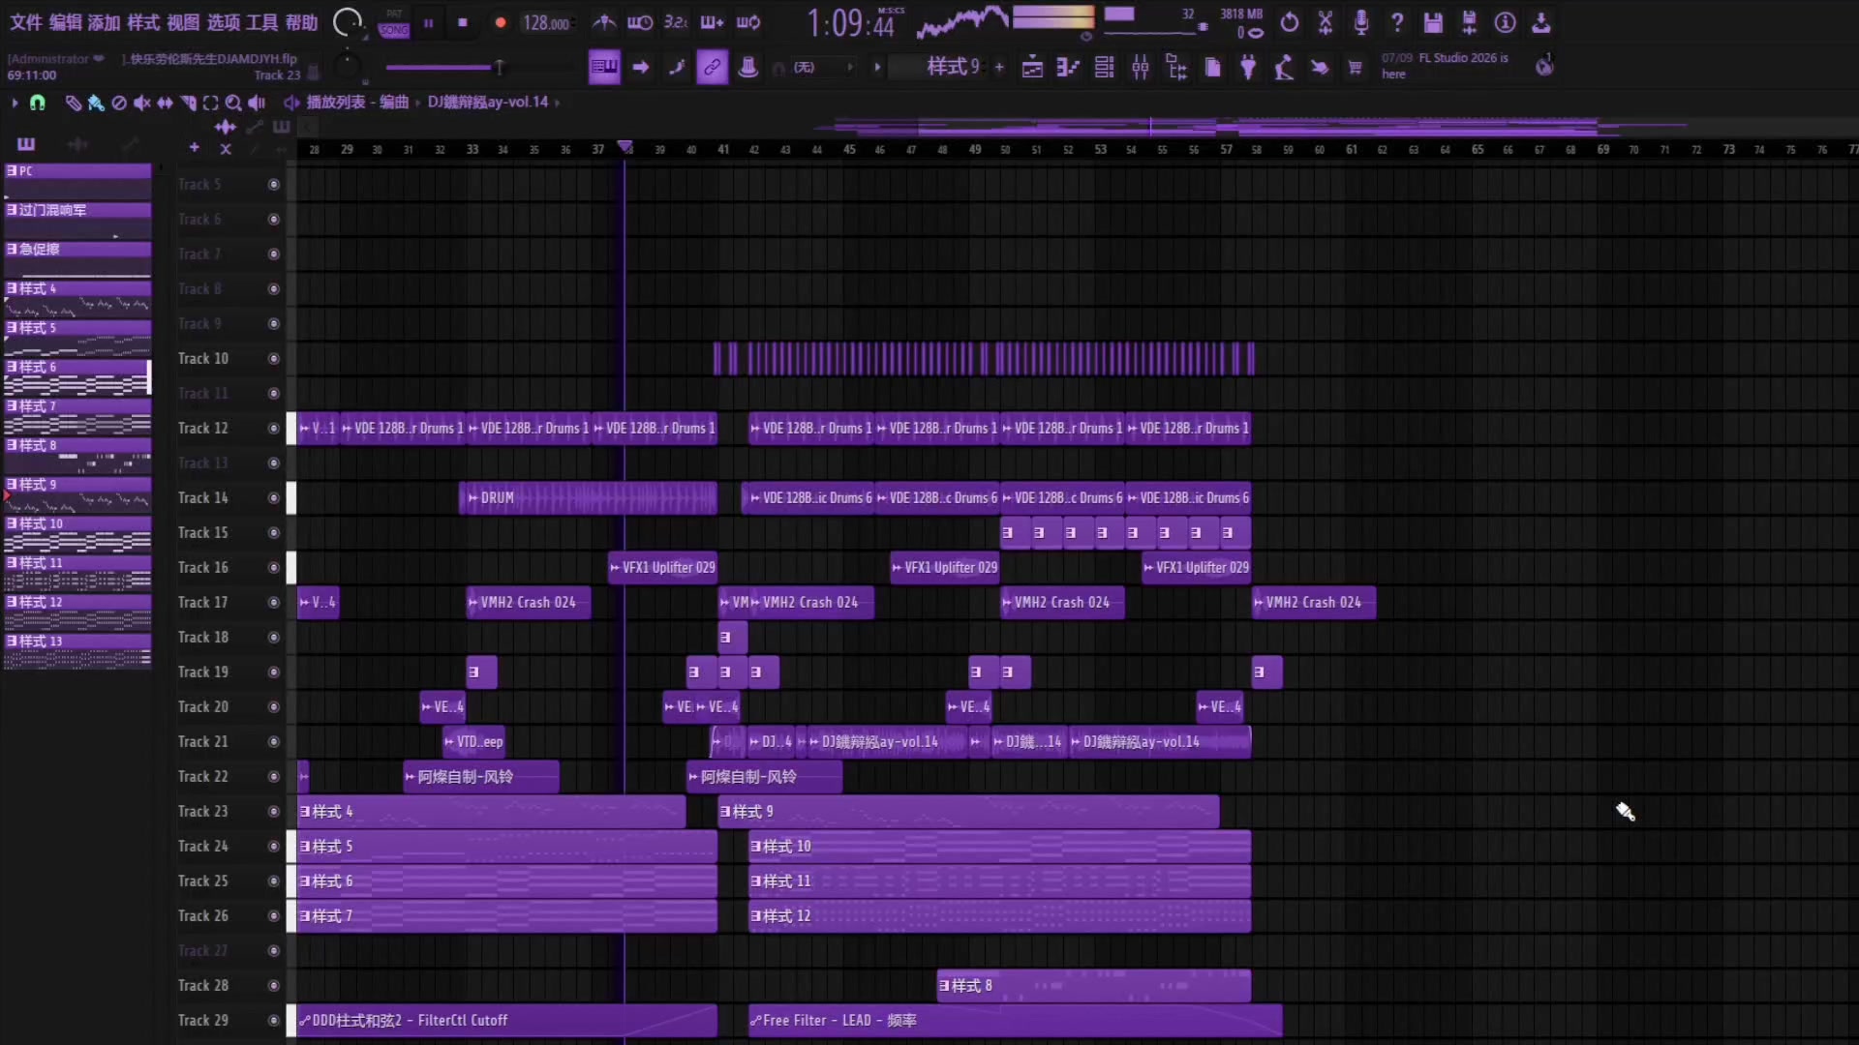Click the undo history circular arrow icon
The height and width of the screenshot is (1045, 1859).
pos(1289,22)
